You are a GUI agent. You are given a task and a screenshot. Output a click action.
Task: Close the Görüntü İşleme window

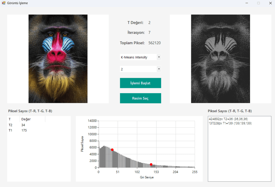tap(270, 3)
